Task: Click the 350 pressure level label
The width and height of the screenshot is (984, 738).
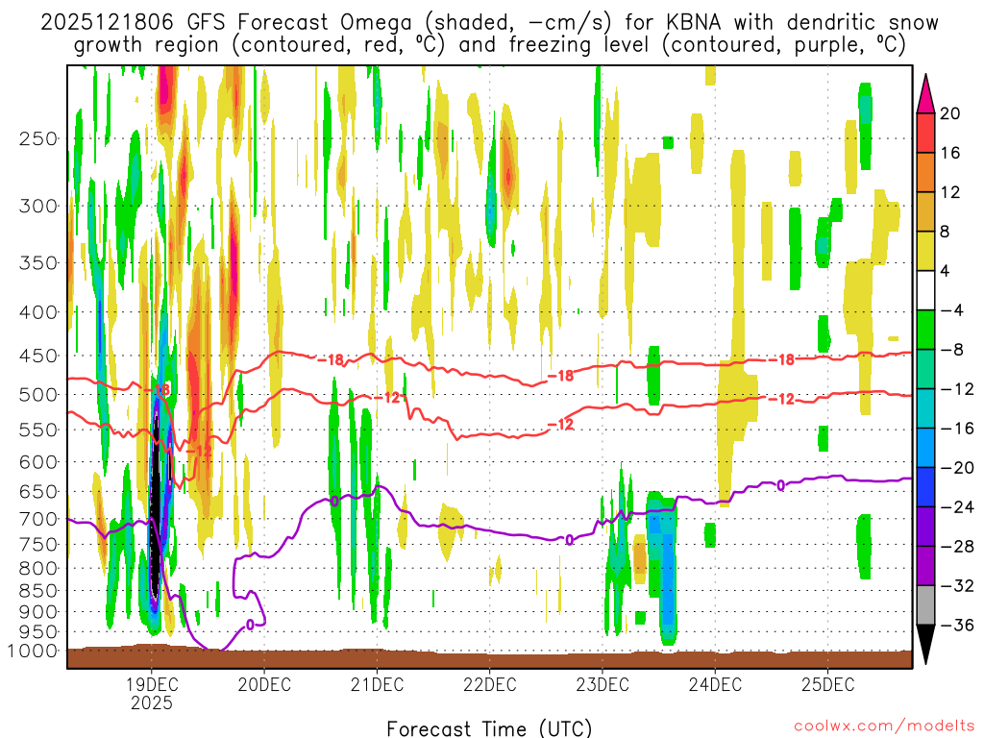Action: point(38,262)
